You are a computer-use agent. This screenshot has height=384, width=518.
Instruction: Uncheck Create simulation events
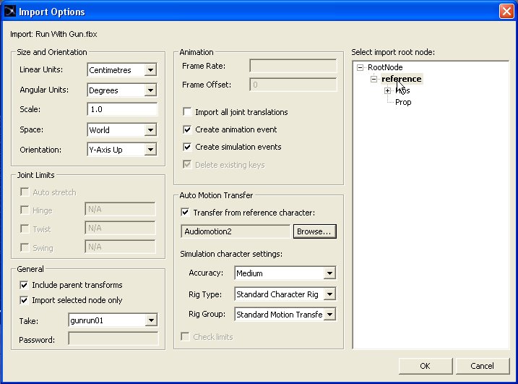[x=187, y=147]
